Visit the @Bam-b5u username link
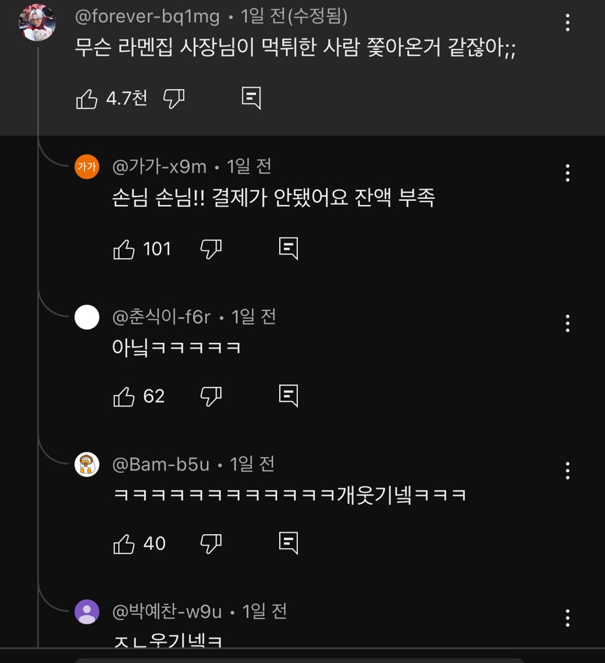This screenshot has height=663, width=605. click(x=161, y=464)
